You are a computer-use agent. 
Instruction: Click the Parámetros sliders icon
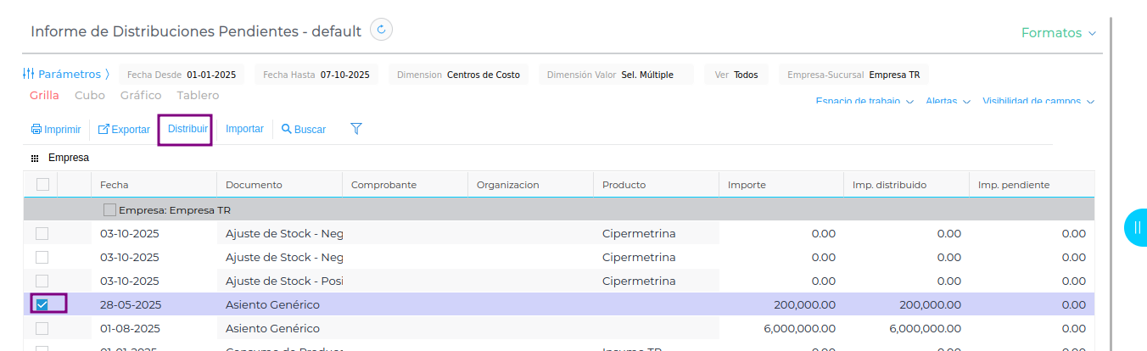[29, 74]
